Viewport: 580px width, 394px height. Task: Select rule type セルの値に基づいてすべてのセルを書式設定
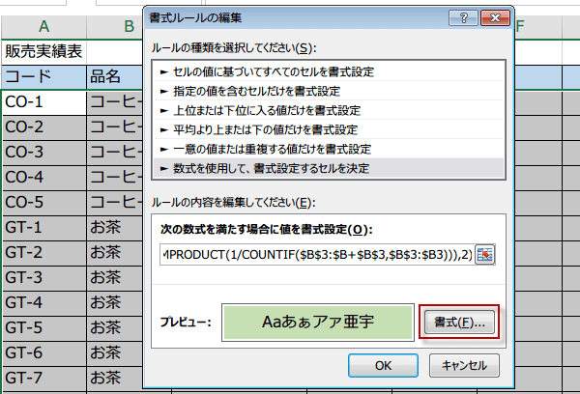(329, 71)
